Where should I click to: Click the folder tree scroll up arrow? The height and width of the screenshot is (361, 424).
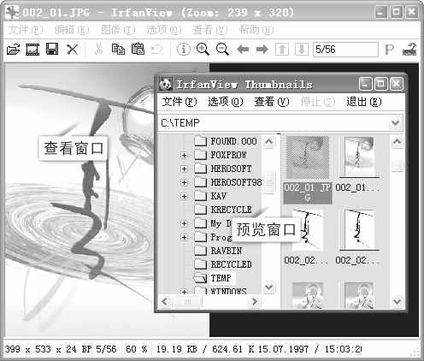[x=269, y=141]
